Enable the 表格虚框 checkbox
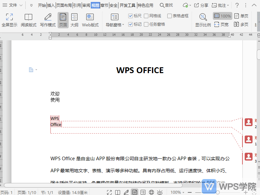This screenshot has height=195, width=260. tap(169, 16)
